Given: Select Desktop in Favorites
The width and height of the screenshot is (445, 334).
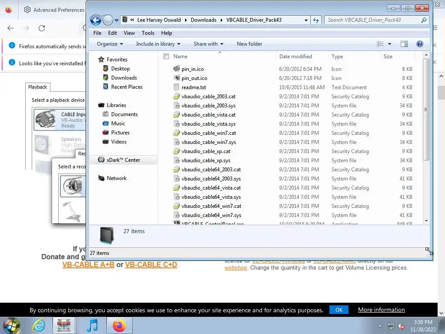Looking at the screenshot, I should (x=120, y=68).
